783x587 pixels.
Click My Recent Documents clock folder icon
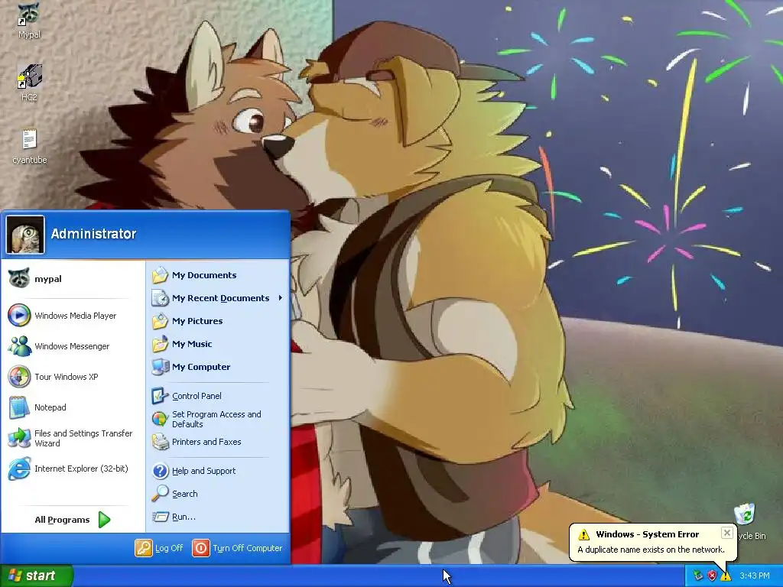160,298
